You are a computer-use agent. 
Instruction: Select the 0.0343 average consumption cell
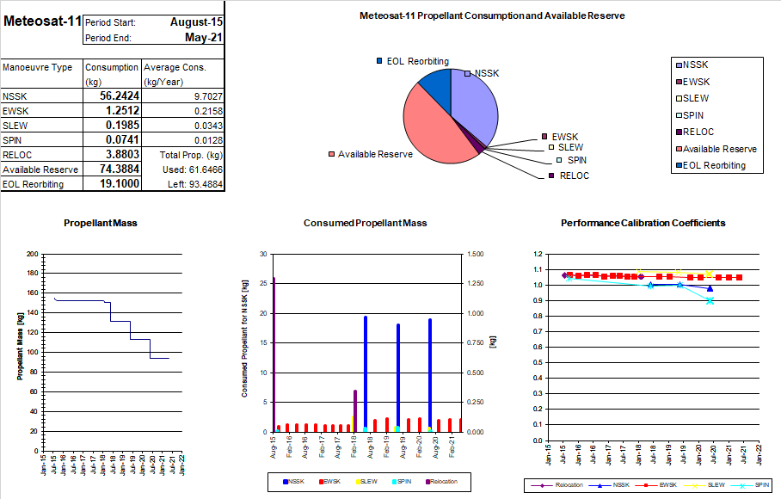[208, 126]
